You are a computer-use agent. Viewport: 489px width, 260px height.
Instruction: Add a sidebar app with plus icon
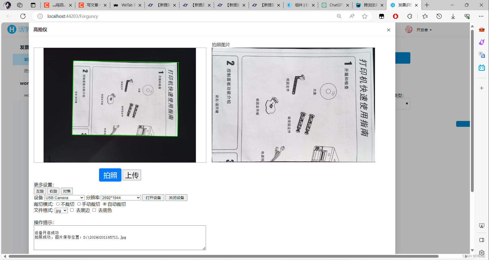tap(482, 88)
